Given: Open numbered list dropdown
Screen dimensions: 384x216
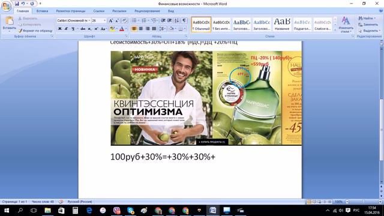Looking at the screenshot, I should pyautogui.click(x=148, y=20).
